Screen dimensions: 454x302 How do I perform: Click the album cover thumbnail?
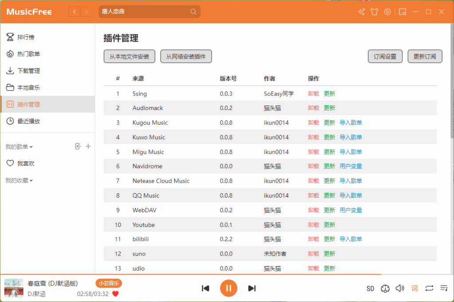[14, 288]
